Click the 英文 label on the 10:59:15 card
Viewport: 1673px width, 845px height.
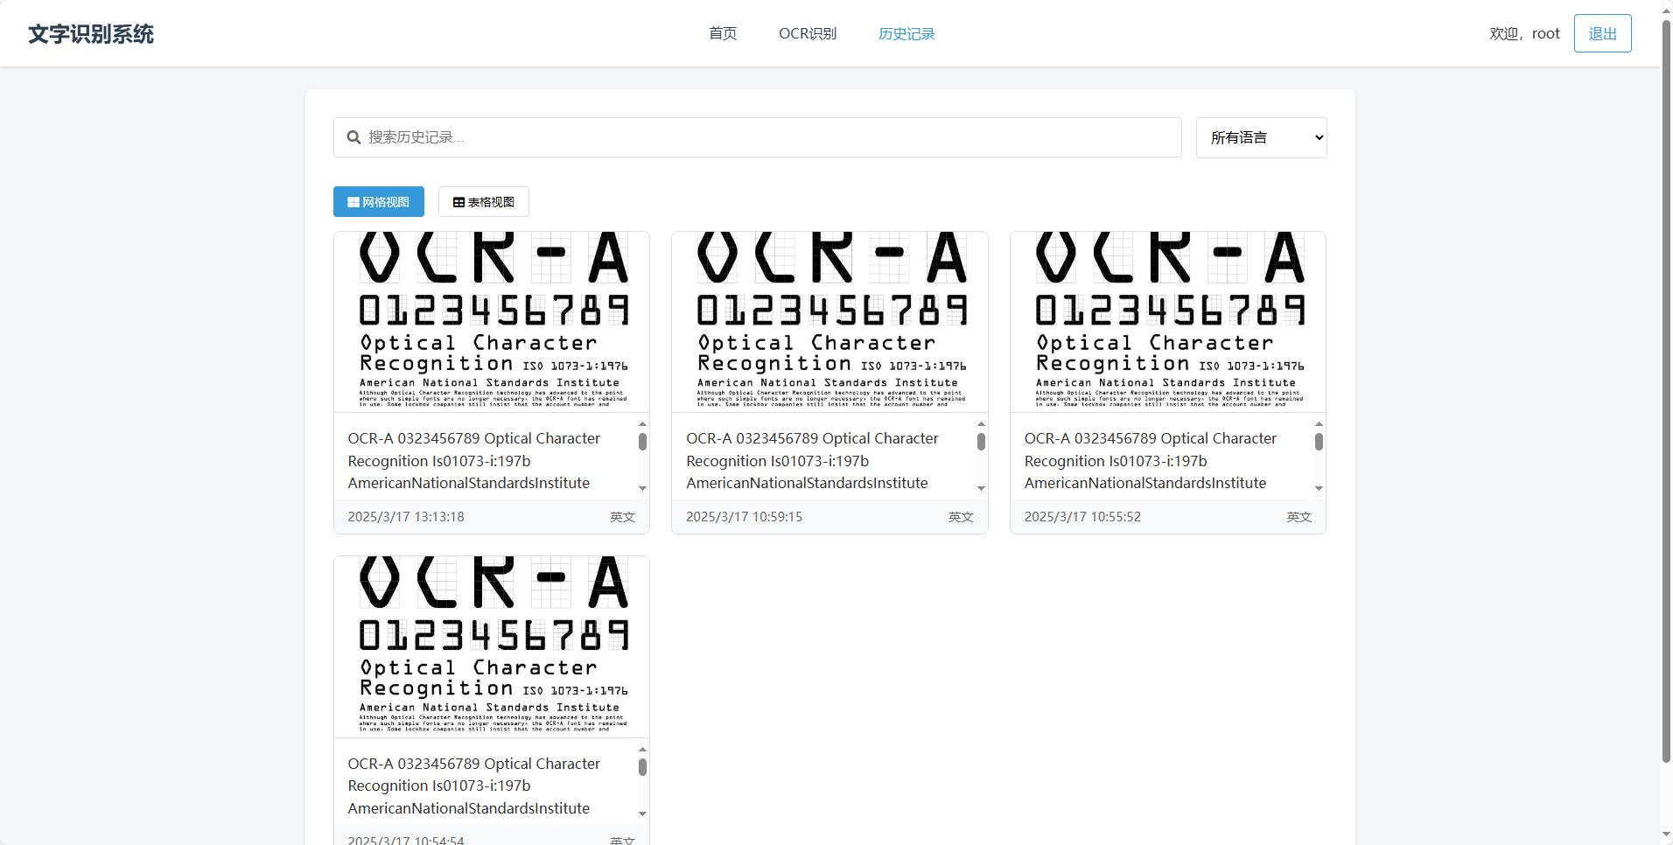[961, 517]
